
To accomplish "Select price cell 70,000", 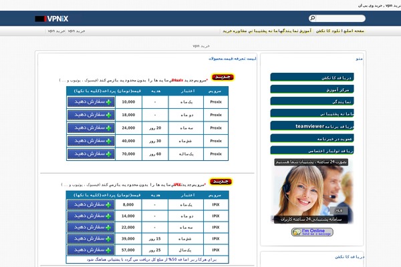I will coord(128,154).
